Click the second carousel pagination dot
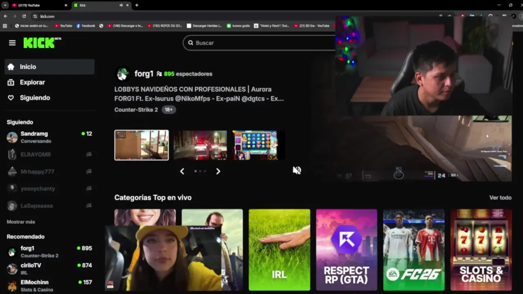 pyautogui.click(x=200, y=171)
